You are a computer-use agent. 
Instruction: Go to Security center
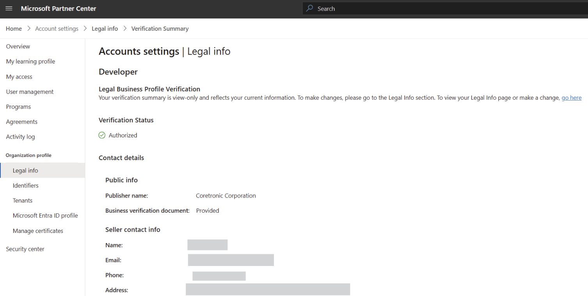tap(25, 249)
